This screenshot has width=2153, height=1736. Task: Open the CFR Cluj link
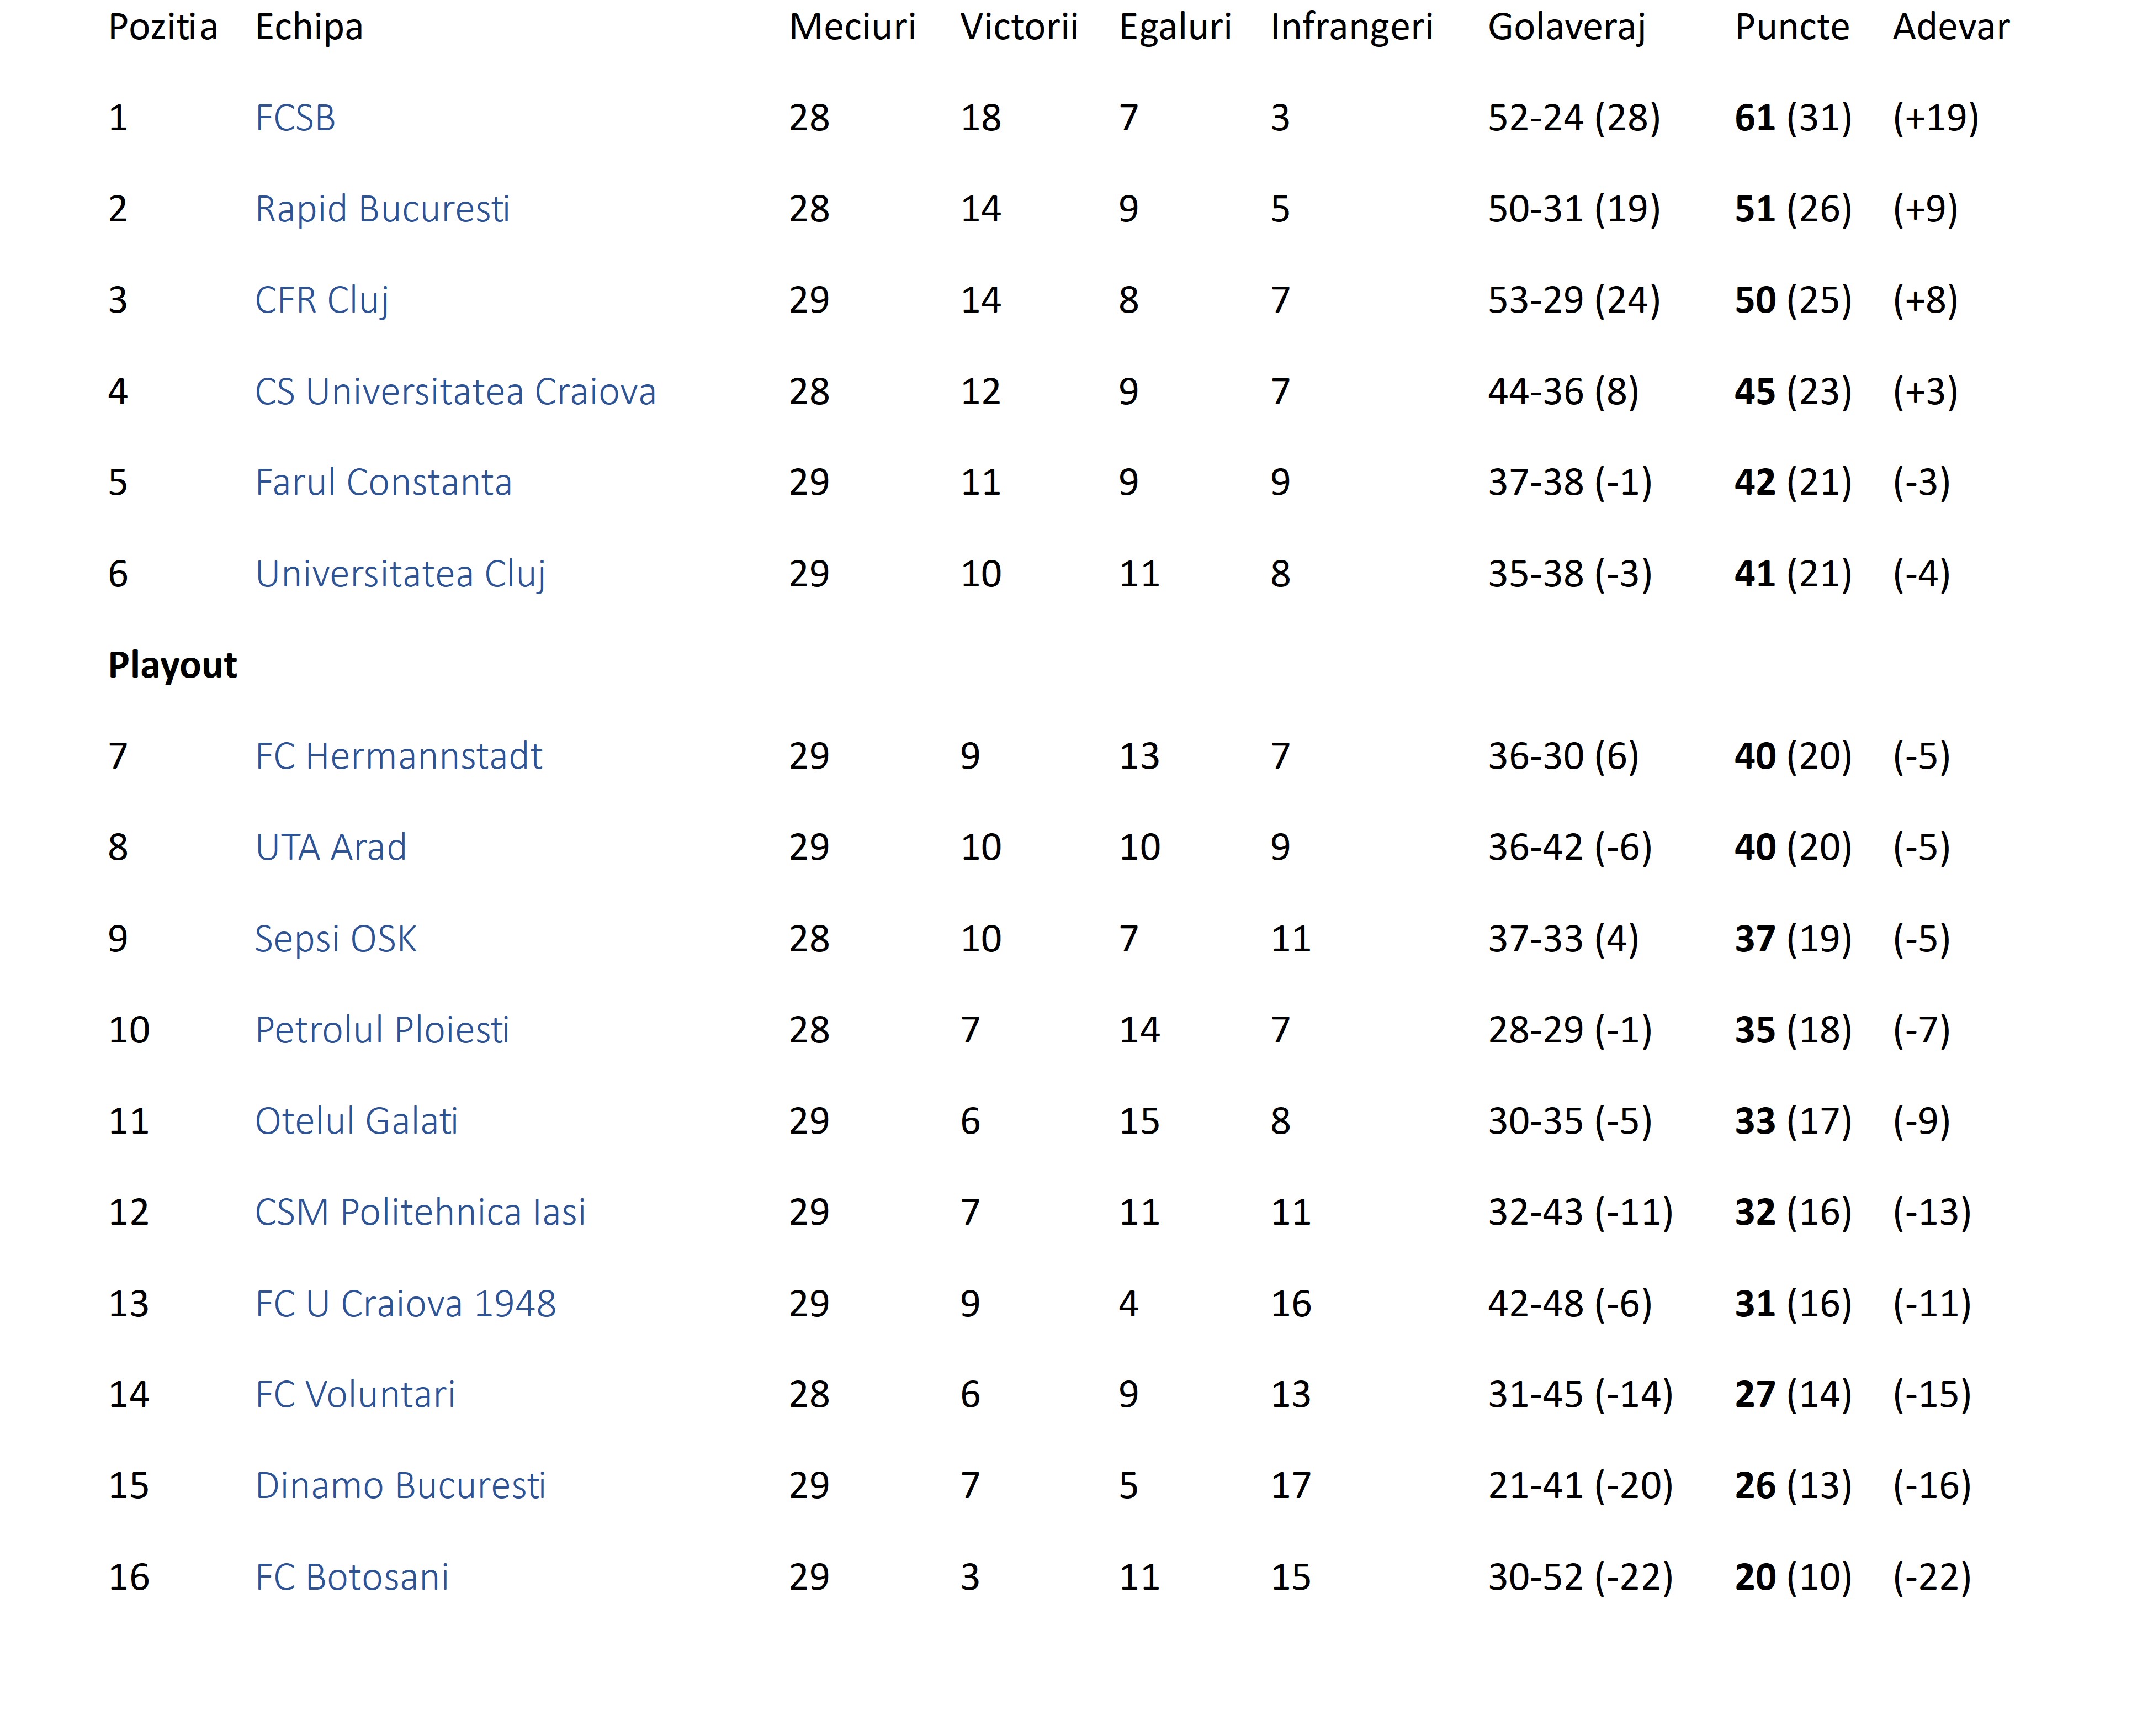click(321, 300)
